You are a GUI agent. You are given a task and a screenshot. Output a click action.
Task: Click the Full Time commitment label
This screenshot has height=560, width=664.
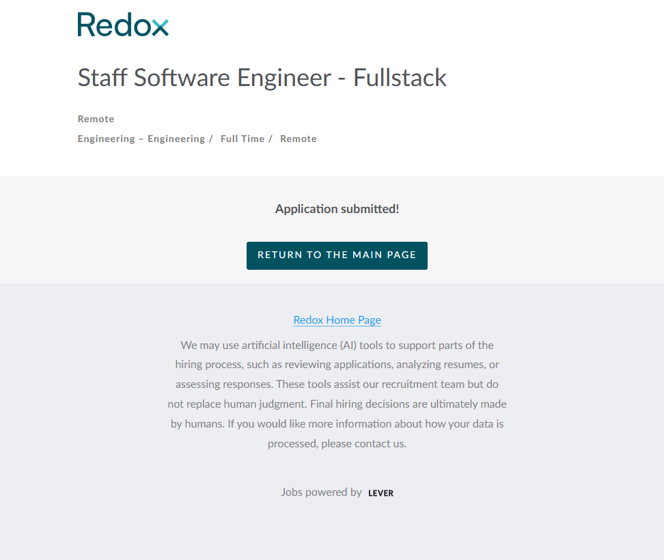pos(242,139)
